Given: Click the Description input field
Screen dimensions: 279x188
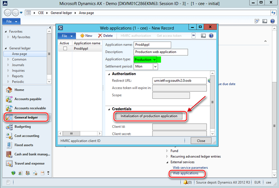Looking at the screenshot, I should click(161, 52).
